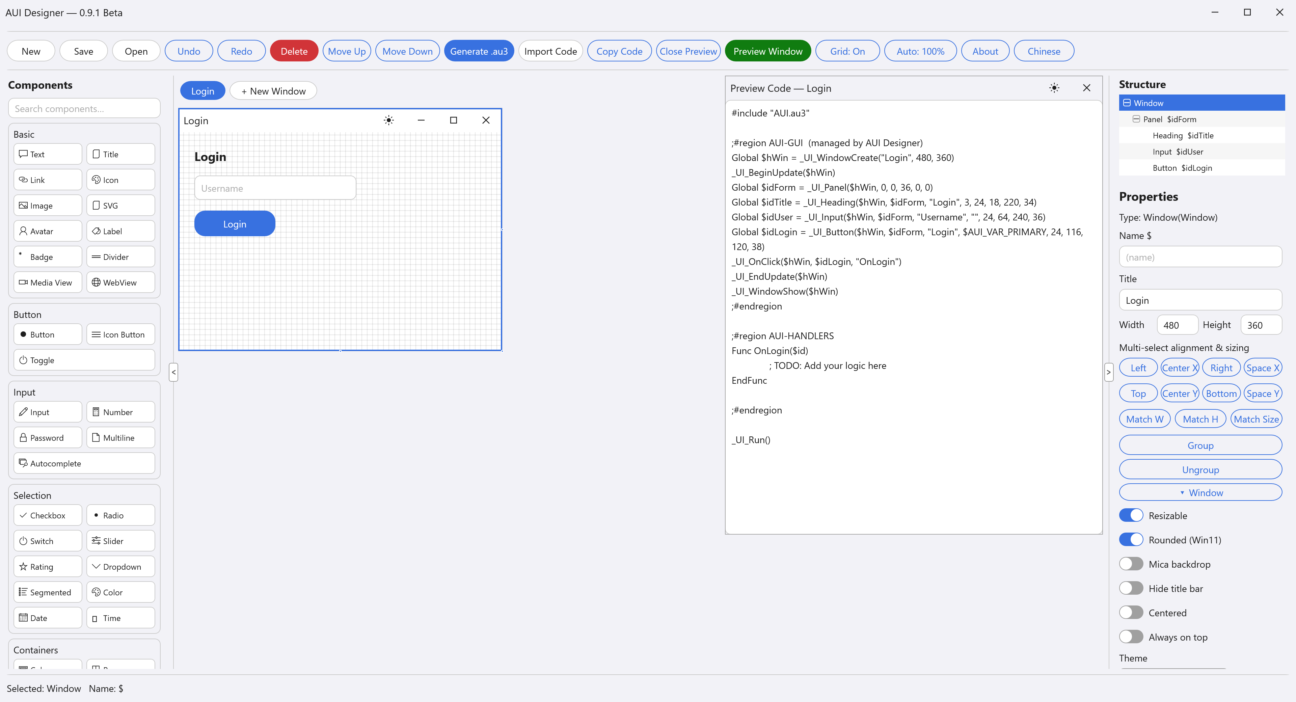Collapse the left Components panel arrow
Image resolution: width=1296 pixels, height=702 pixels.
tap(173, 372)
